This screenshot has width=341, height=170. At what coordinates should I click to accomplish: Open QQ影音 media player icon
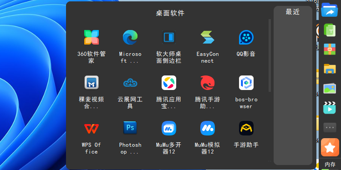click(246, 37)
